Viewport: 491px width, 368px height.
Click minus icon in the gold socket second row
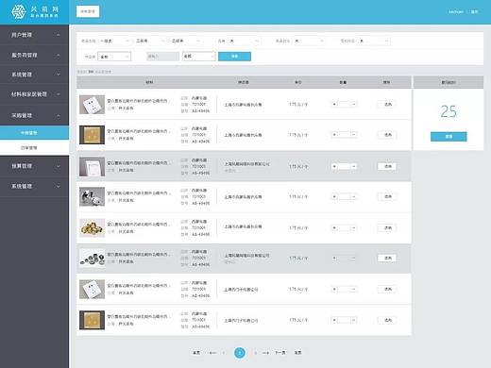click(353, 135)
